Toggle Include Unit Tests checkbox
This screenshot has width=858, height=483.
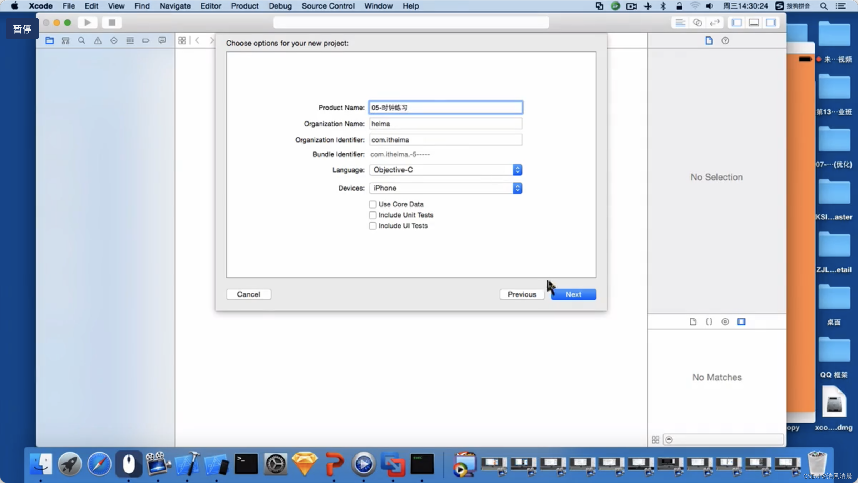372,214
